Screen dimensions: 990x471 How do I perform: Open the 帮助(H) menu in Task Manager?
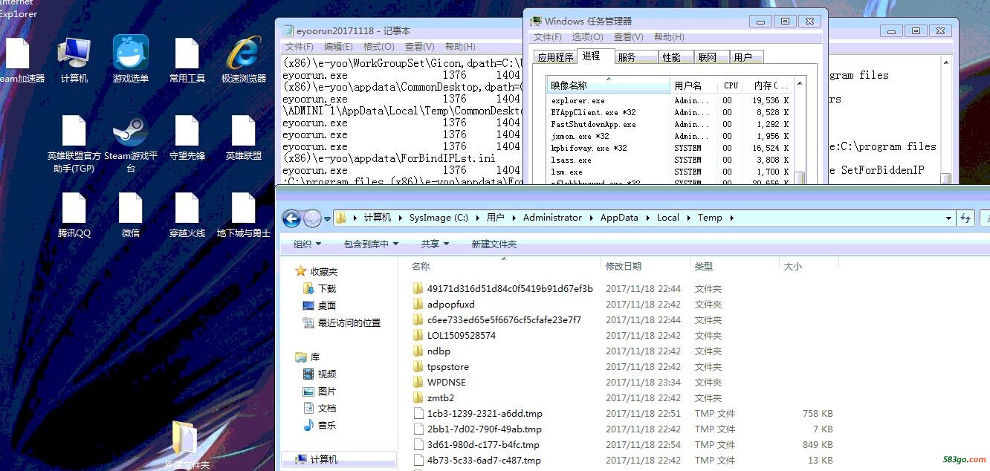coord(669,37)
